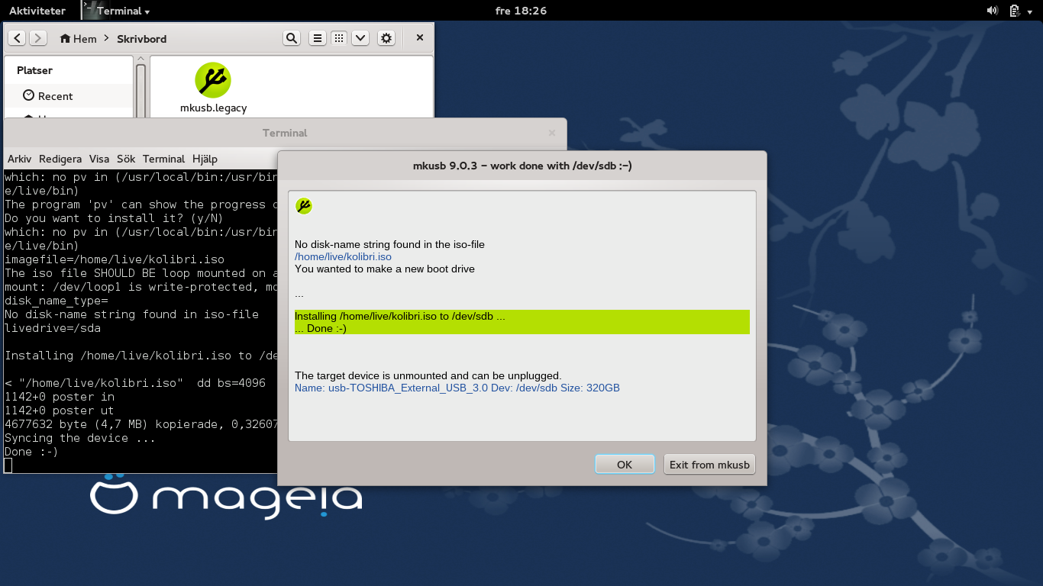This screenshot has width=1043, height=586.
Task: Click the mkusb.legacy file name
Action: click(214, 108)
